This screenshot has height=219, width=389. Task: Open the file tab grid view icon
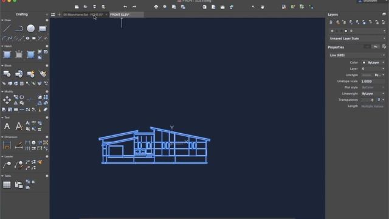53,15
